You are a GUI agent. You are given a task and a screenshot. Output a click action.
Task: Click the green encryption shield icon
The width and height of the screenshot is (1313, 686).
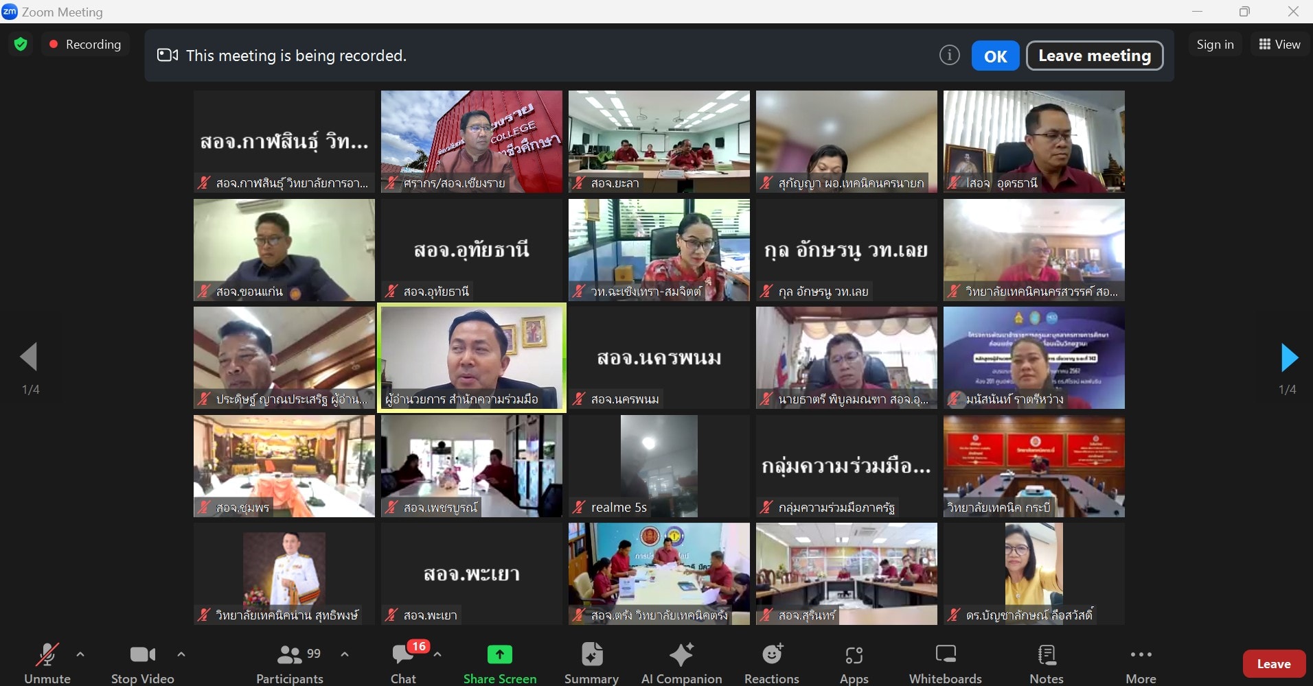(x=21, y=45)
